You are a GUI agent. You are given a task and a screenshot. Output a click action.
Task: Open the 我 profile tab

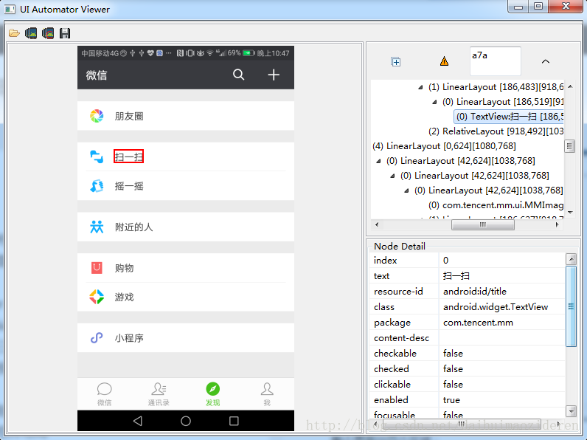[x=267, y=394]
